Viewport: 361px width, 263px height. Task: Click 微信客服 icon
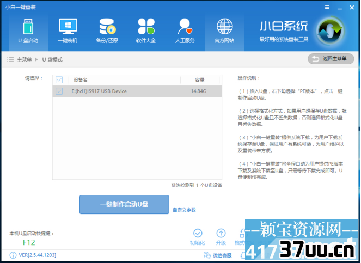coord(207,255)
